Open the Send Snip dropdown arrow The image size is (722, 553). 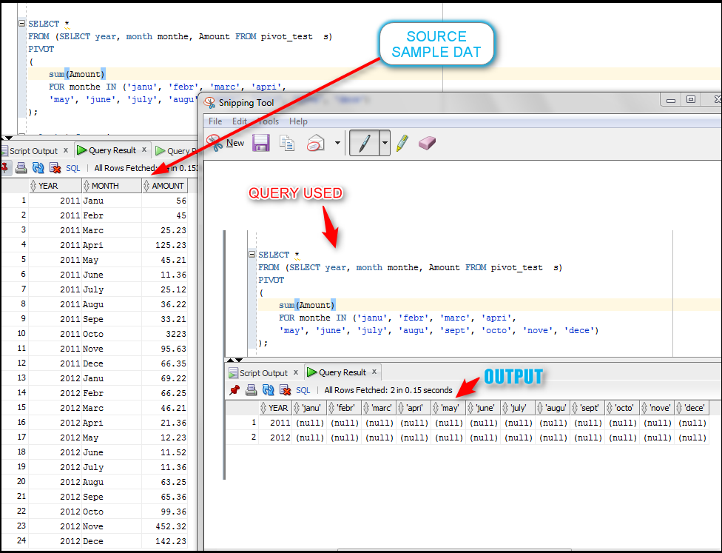(337, 143)
